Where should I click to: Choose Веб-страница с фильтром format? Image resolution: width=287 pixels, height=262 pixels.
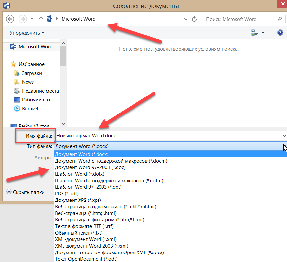pos(99,220)
